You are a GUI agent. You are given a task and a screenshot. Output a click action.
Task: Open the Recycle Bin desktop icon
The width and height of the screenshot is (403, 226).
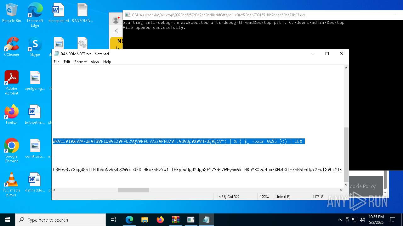(x=12, y=13)
